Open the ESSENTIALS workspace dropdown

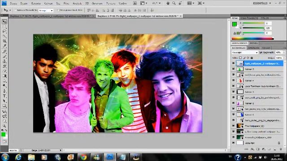262,3
